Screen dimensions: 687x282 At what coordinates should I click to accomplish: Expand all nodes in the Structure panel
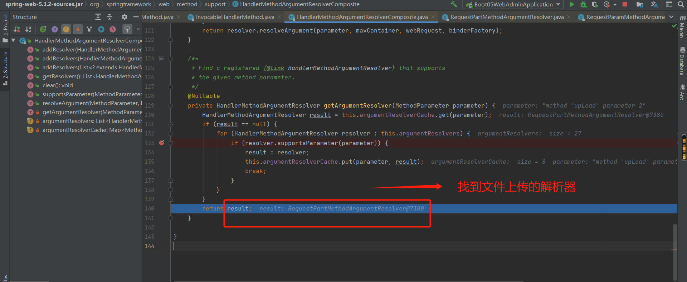coord(98,17)
